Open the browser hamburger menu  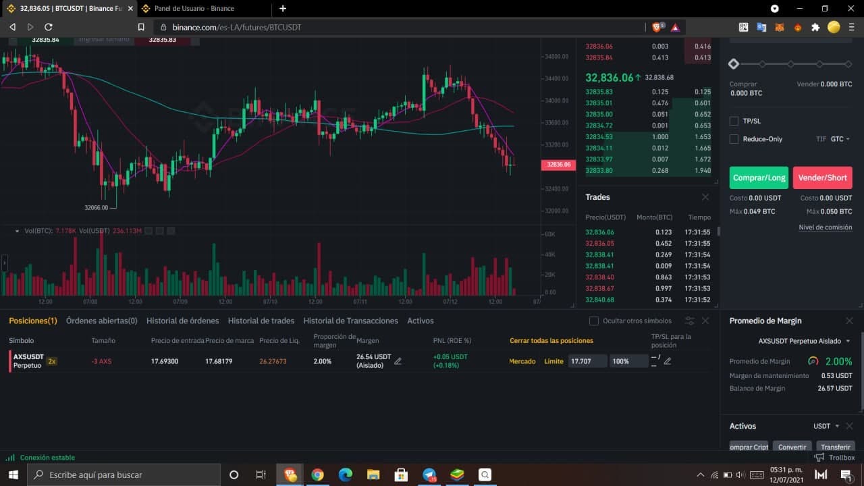coord(852,27)
